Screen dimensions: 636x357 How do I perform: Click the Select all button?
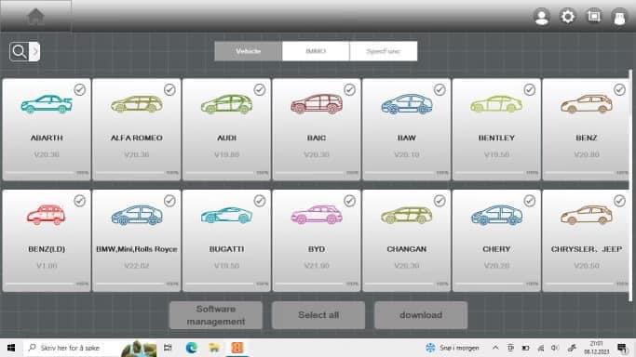318,315
